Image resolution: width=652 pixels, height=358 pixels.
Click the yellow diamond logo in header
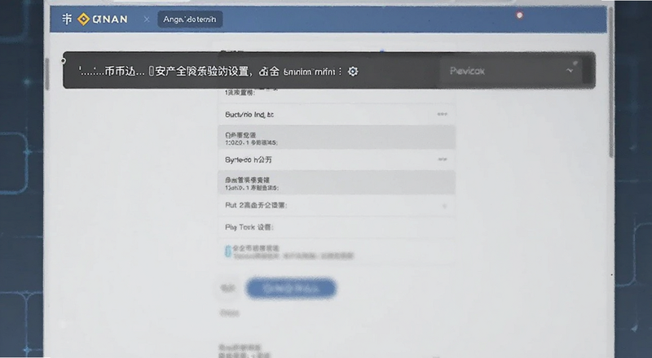pos(84,19)
